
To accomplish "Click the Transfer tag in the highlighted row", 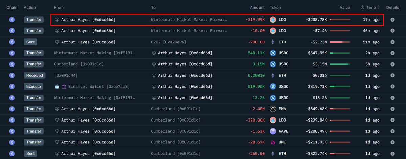I will 34,20.
